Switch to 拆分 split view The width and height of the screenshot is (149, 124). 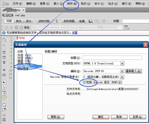point(19,21)
